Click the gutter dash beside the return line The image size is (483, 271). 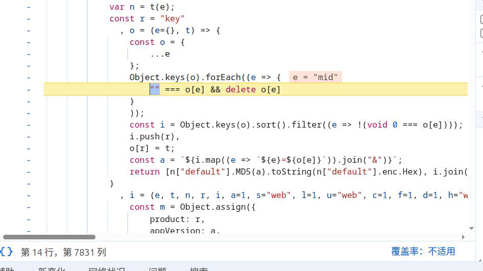pyautogui.click(x=29, y=172)
